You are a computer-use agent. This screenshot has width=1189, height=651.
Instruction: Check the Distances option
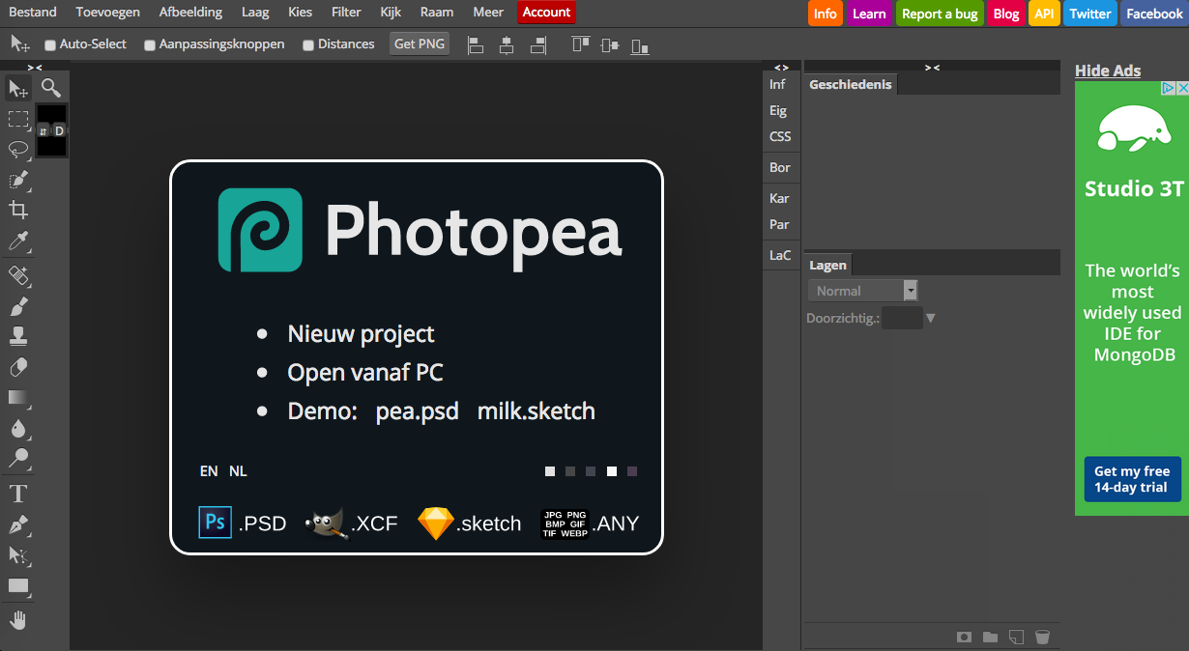click(x=308, y=44)
